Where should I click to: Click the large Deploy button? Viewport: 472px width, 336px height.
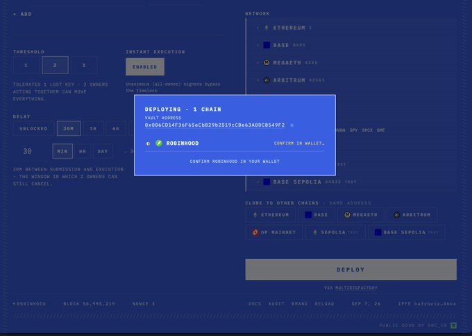click(351, 269)
